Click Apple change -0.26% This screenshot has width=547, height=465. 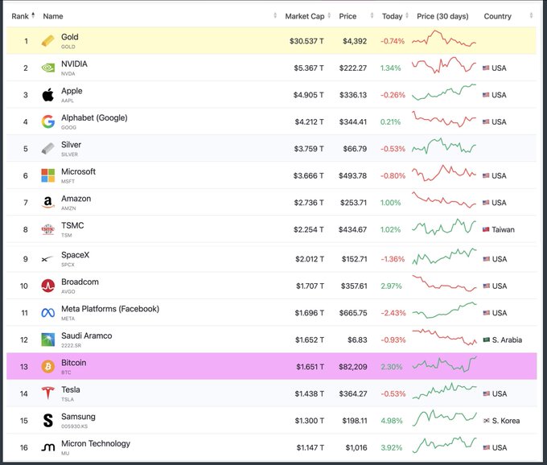[x=393, y=95]
